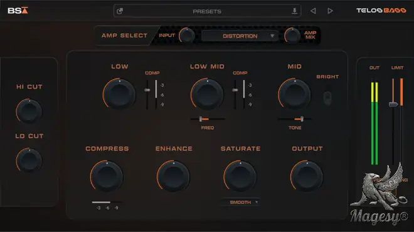Viewport: 414px width, 232px height.
Task: Adjust the Low band Comp slider
Action: (147, 90)
